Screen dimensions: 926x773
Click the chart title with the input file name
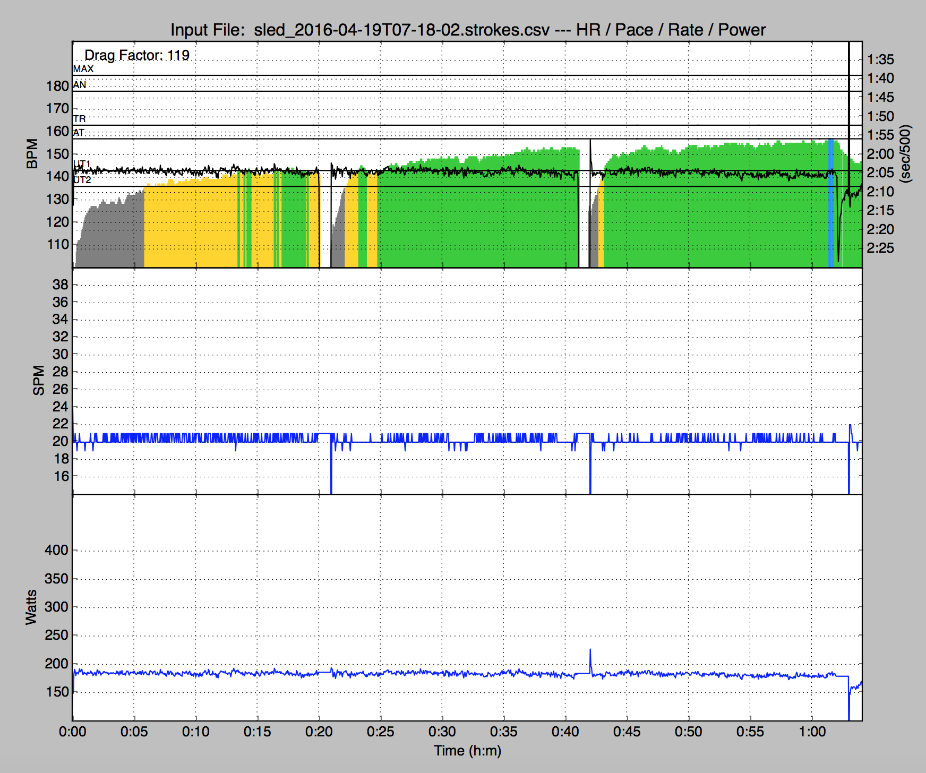(x=468, y=30)
